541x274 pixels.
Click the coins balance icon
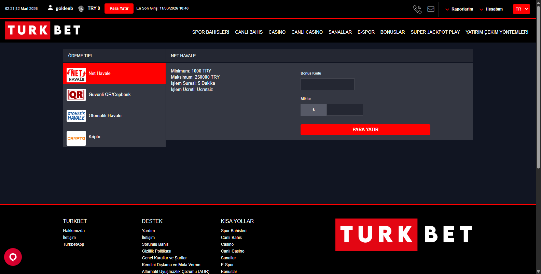tap(81, 9)
